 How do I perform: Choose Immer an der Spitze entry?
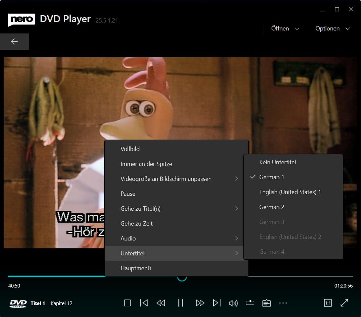176,164
